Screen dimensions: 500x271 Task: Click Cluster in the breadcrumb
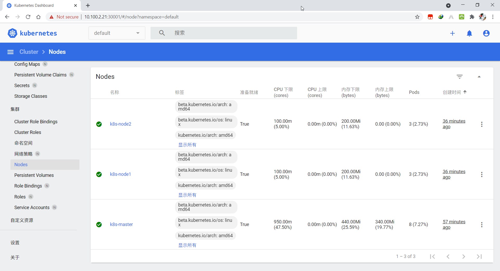tap(29, 52)
